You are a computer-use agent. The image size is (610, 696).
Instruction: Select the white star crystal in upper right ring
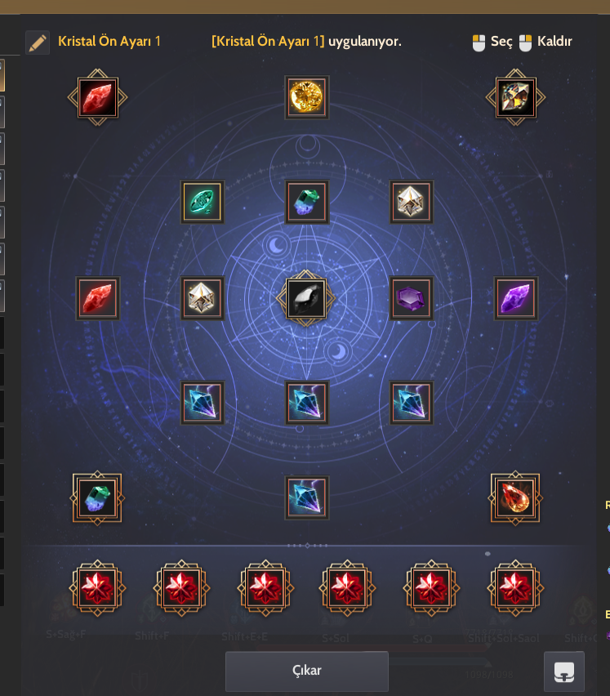412,202
